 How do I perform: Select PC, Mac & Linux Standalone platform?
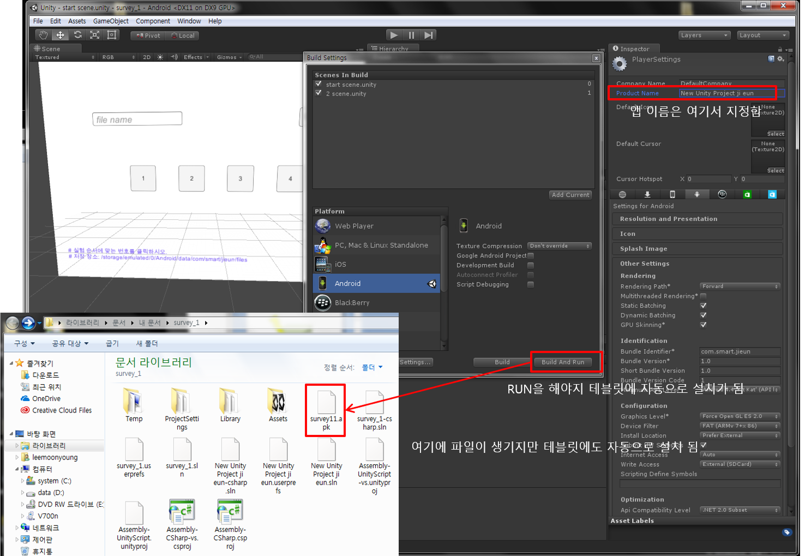[x=376, y=245]
